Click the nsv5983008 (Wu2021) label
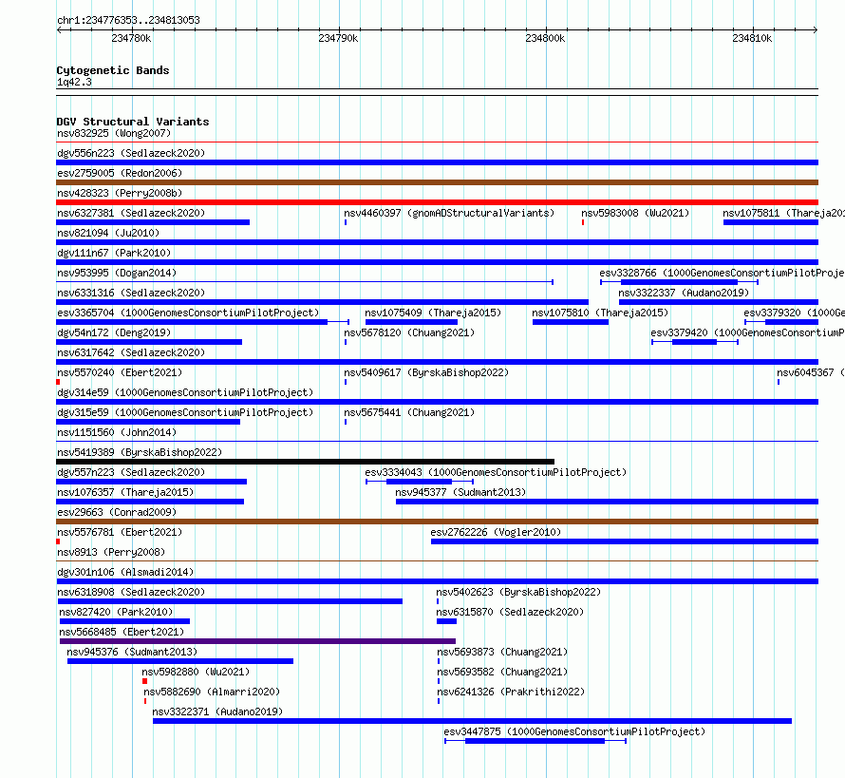This screenshot has height=778, width=845. (x=635, y=213)
